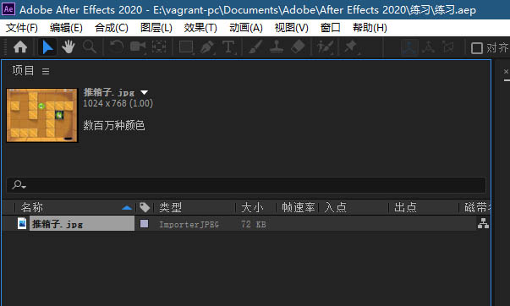Click the After Effects app icon in title bar
The width and height of the screenshot is (510, 306).
pyautogui.click(x=8, y=9)
